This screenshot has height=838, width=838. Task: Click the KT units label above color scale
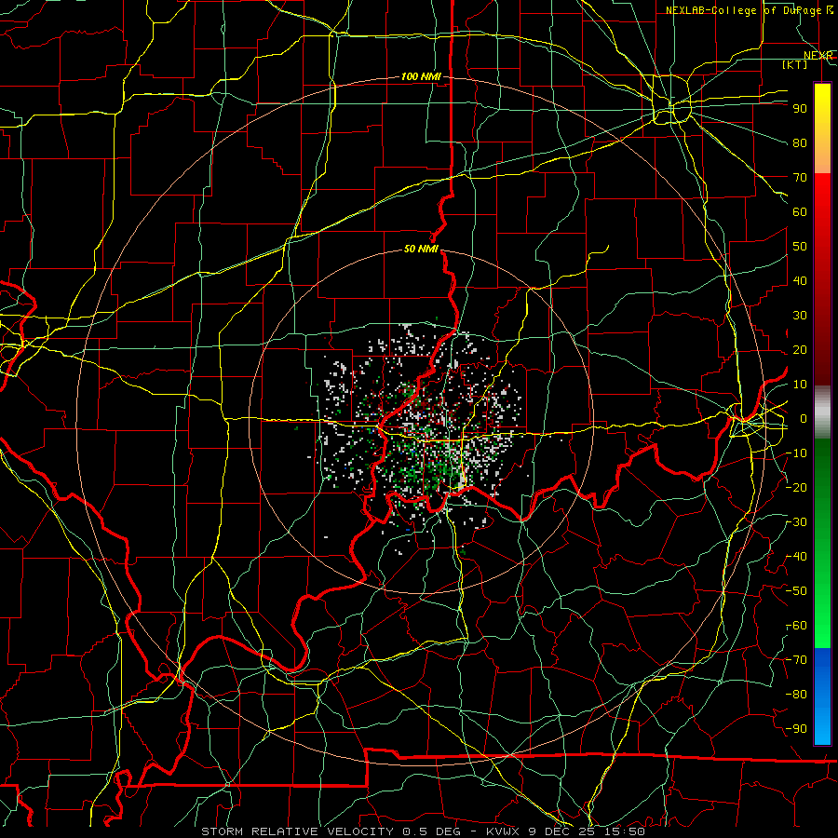click(795, 64)
